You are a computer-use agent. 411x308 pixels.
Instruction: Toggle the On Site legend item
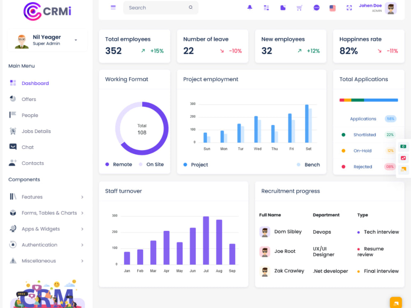click(151, 164)
